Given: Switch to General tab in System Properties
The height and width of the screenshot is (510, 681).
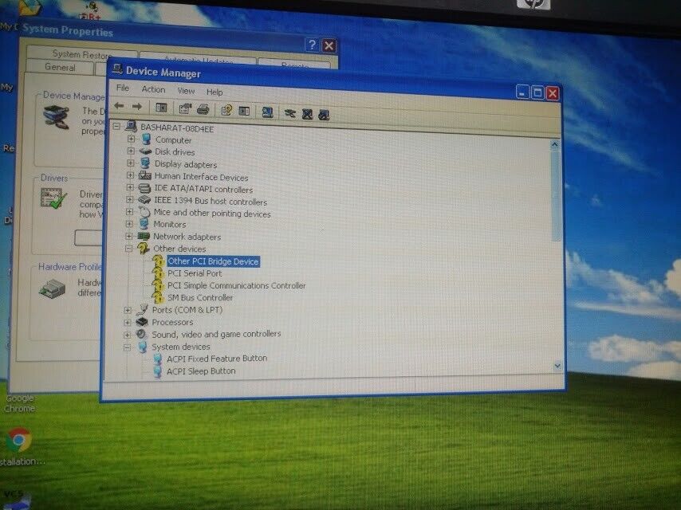Looking at the screenshot, I should pyautogui.click(x=60, y=67).
